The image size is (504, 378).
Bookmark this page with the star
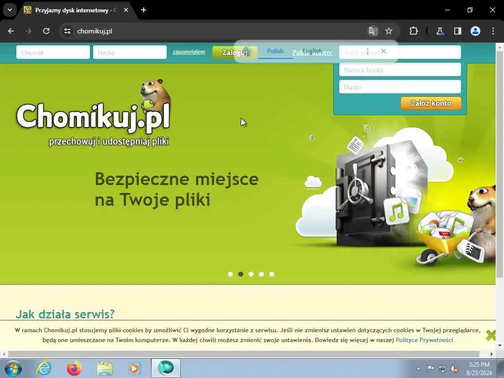coord(389,31)
